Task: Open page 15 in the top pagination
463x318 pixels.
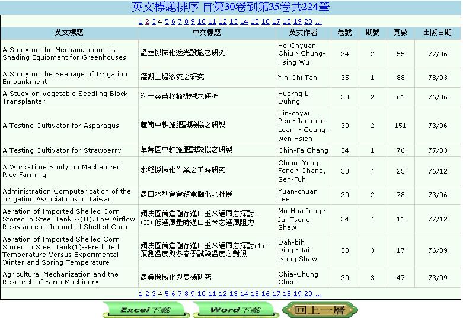Action: pyautogui.click(x=254, y=21)
